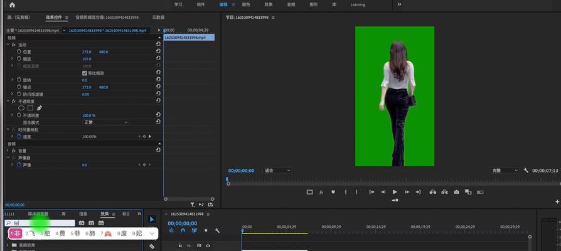Image resolution: width=561 pixels, height=251 pixels.
Task: Open the 元数据 panel tab
Action: (x=158, y=17)
